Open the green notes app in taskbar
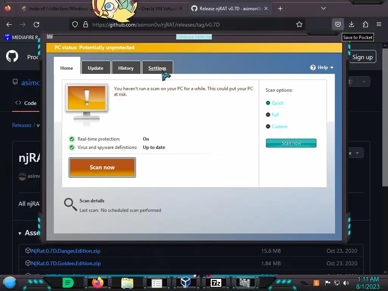 [x=68, y=283]
